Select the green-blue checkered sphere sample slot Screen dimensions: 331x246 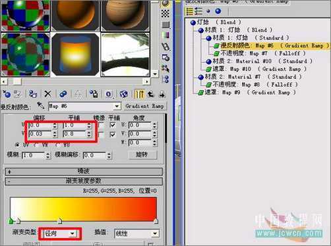[x=26, y=55]
